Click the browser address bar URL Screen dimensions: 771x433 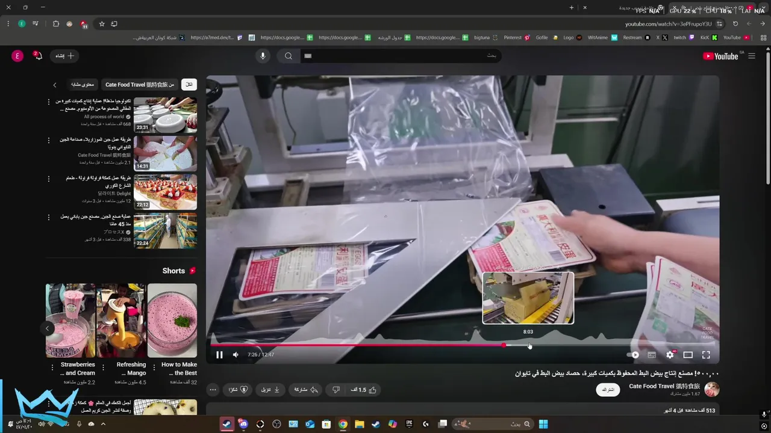pyautogui.click(x=668, y=24)
